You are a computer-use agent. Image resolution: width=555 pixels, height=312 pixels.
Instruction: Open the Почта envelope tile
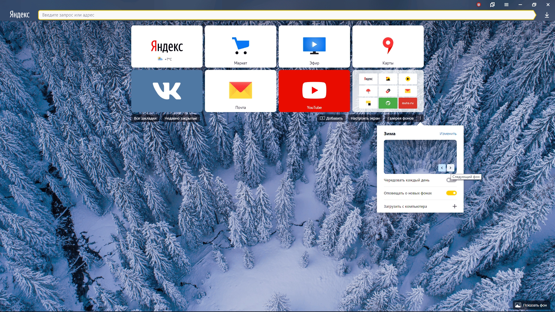click(x=240, y=91)
